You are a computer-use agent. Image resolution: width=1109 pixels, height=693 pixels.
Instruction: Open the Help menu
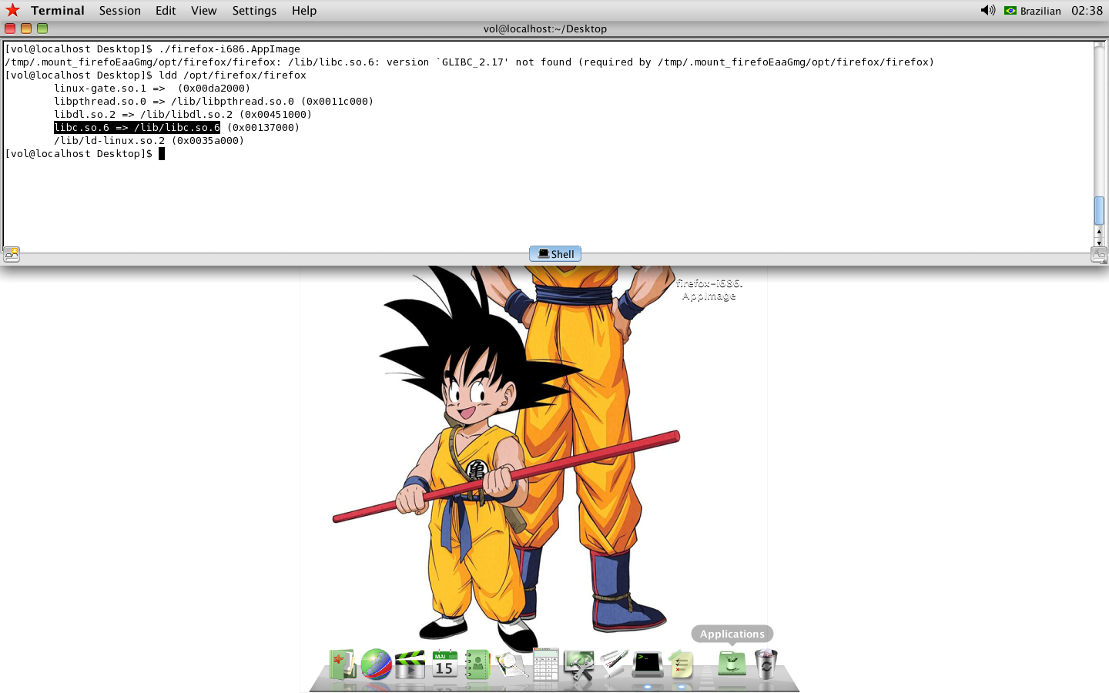click(x=303, y=11)
